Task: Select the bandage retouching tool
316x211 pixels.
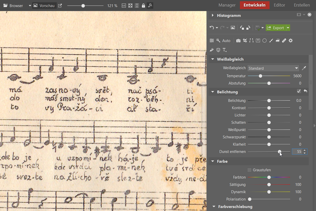Action: (x=284, y=40)
